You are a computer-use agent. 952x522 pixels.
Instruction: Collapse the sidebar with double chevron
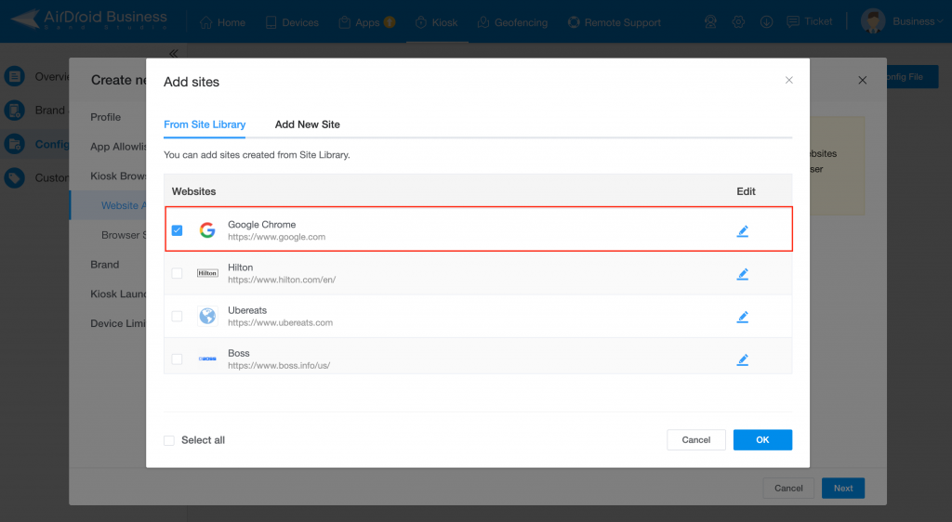click(174, 53)
